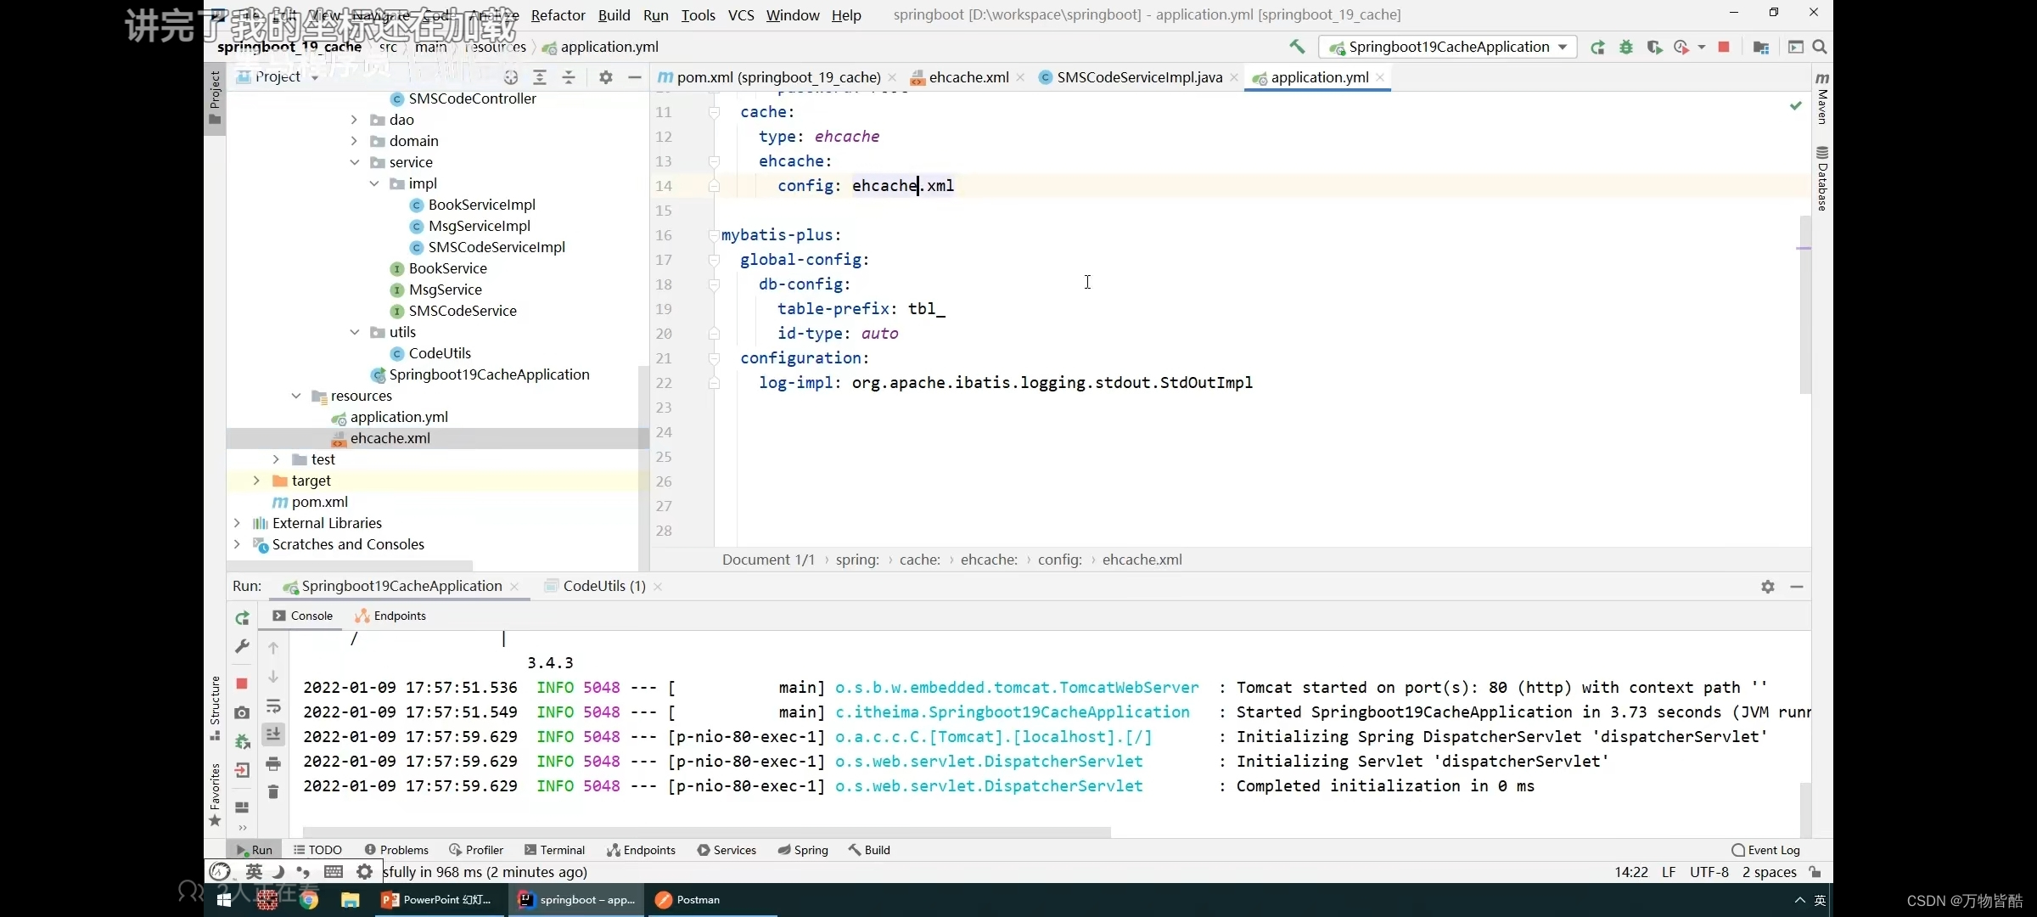
Task: Switch to ehcache.xml editor tab
Action: coord(968,77)
